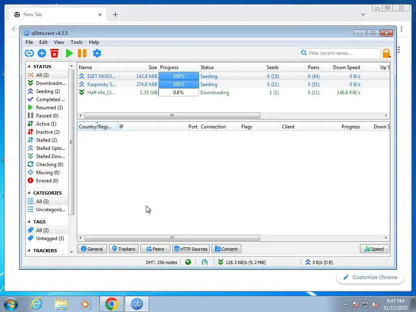
Task: Sort peers by the Client column header
Action: [x=300, y=127]
